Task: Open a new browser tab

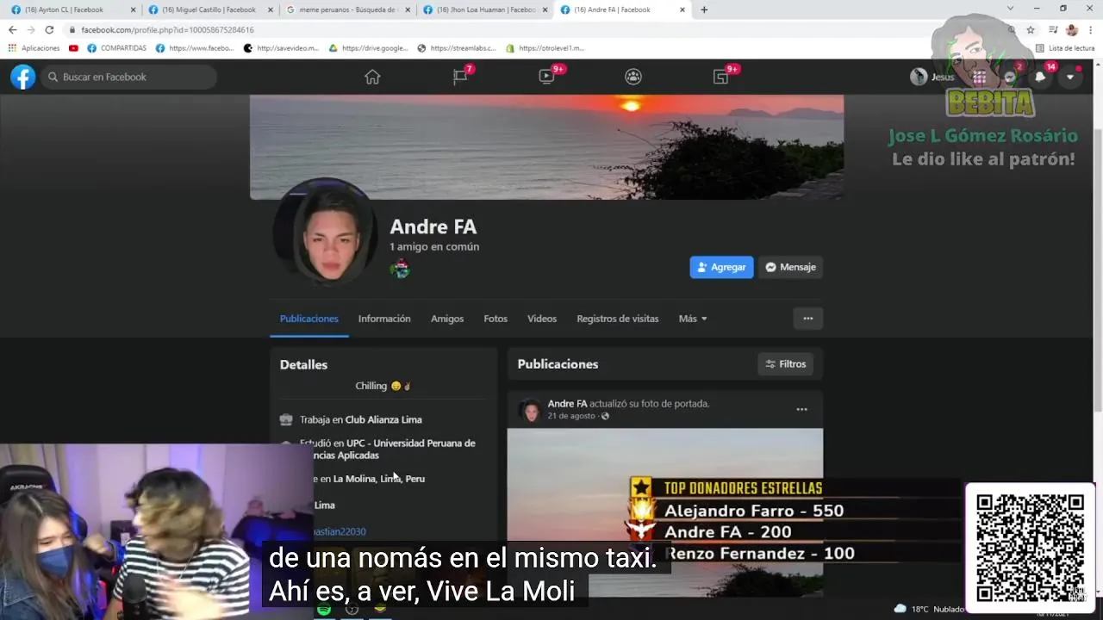Action: [x=704, y=9]
